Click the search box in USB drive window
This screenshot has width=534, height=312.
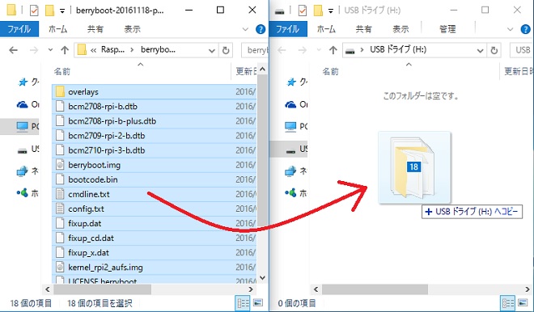tap(521, 50)
